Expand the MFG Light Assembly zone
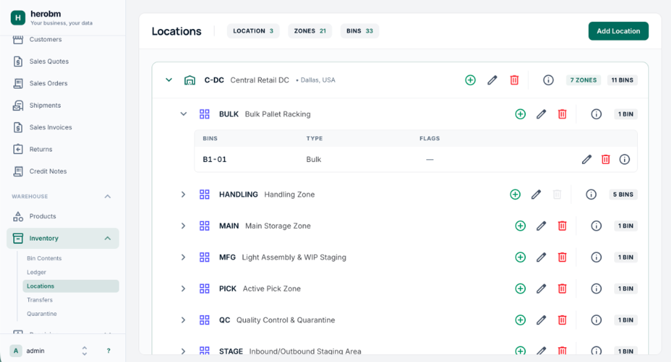 coord(183,257)
